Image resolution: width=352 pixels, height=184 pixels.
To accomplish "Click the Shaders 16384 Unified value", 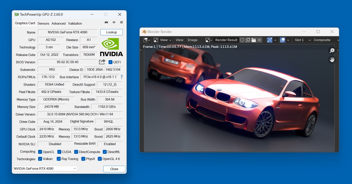I will (x=54, y=84).
